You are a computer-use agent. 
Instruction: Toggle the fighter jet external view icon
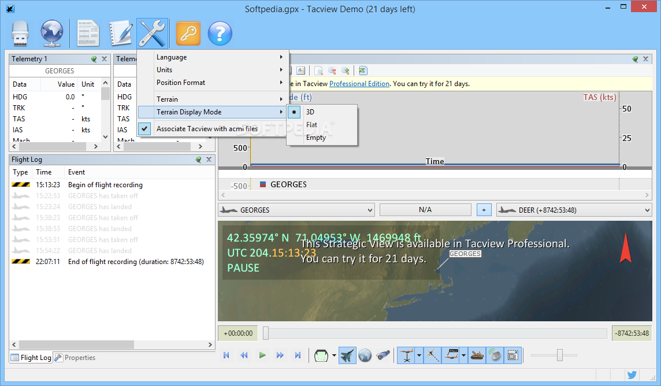tap(347, 355)
